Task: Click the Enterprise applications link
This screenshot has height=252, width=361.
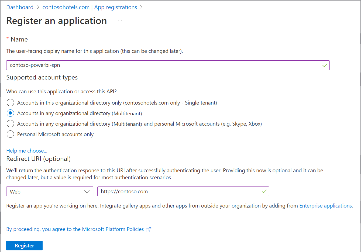Action: (325, 206)
